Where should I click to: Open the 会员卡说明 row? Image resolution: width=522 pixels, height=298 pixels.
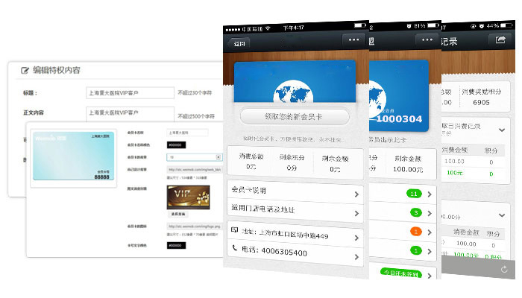(x=295, y=191)
